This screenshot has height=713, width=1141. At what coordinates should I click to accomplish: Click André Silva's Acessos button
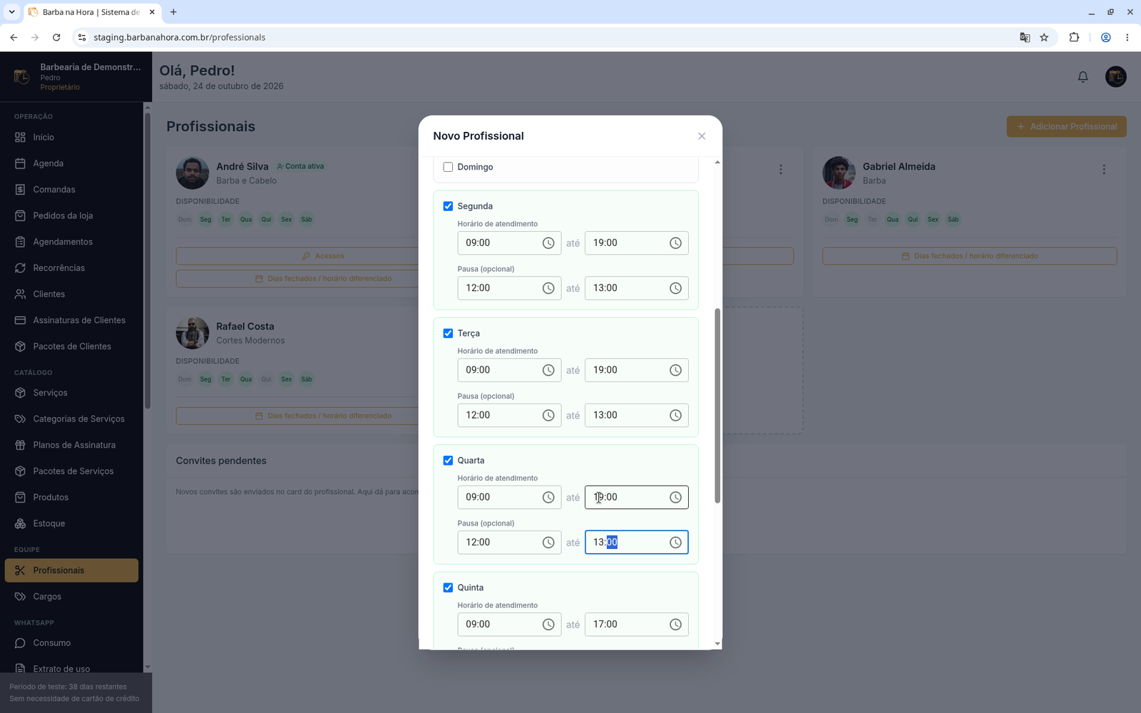click(x=323, y=256)
